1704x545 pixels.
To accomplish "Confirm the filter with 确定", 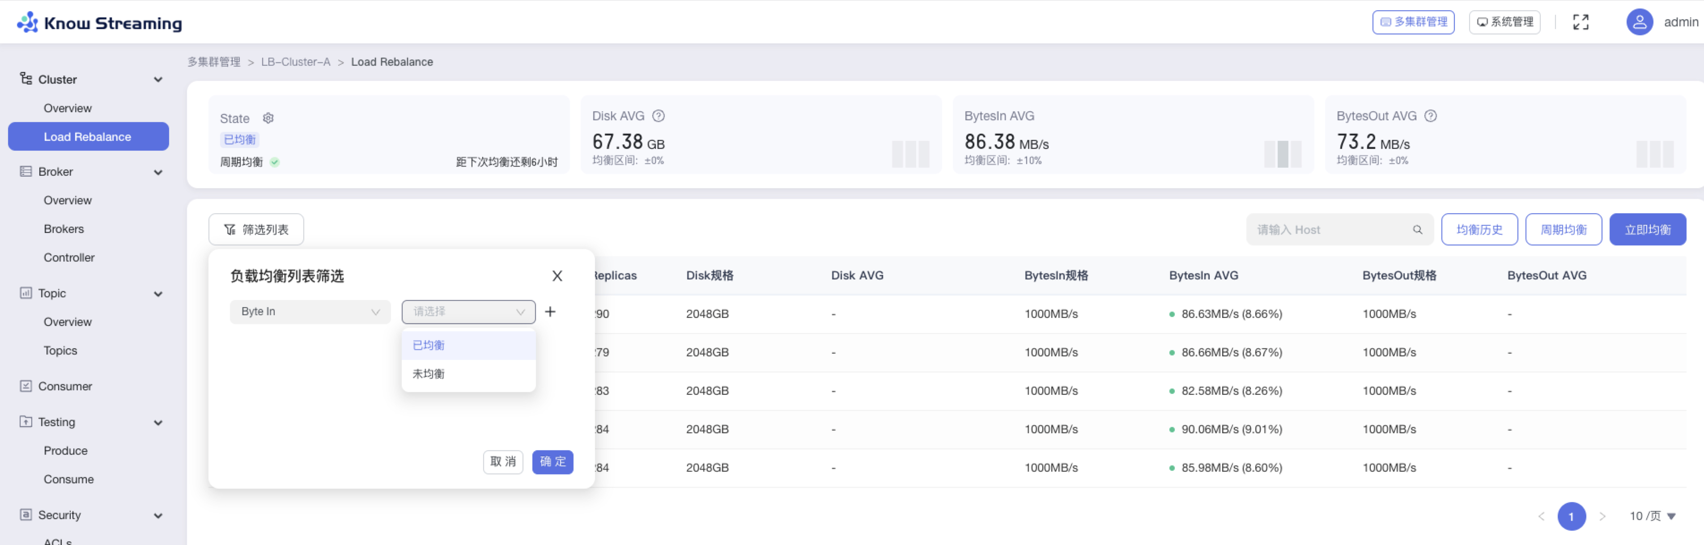I will (x=552, y=462).
